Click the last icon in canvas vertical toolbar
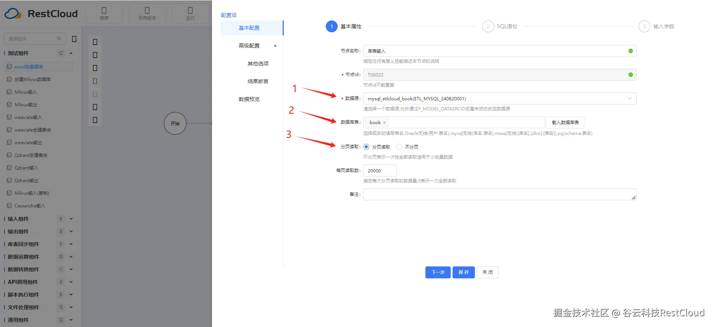 click(95, 120)
